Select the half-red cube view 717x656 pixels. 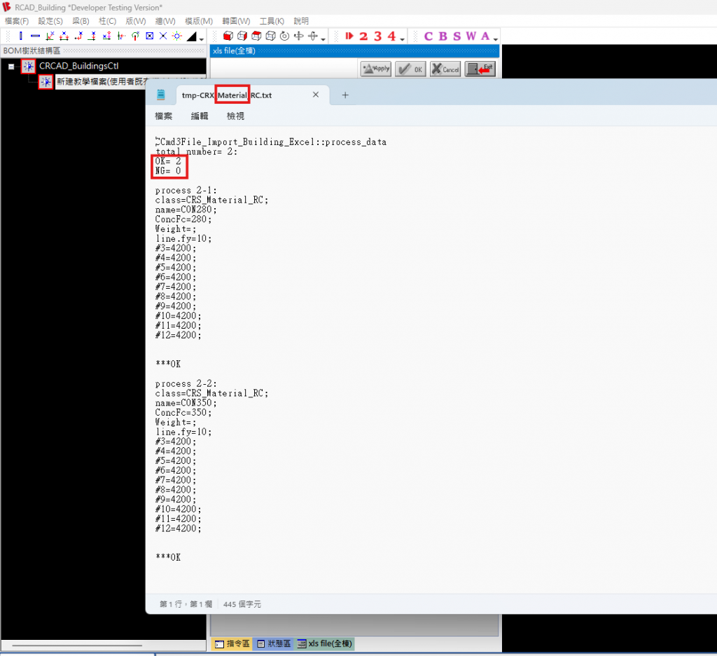242,36
